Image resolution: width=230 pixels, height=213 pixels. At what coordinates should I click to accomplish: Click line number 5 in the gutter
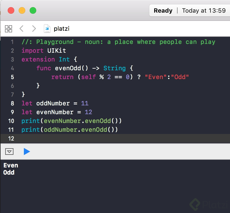click(x=12, y=77)
